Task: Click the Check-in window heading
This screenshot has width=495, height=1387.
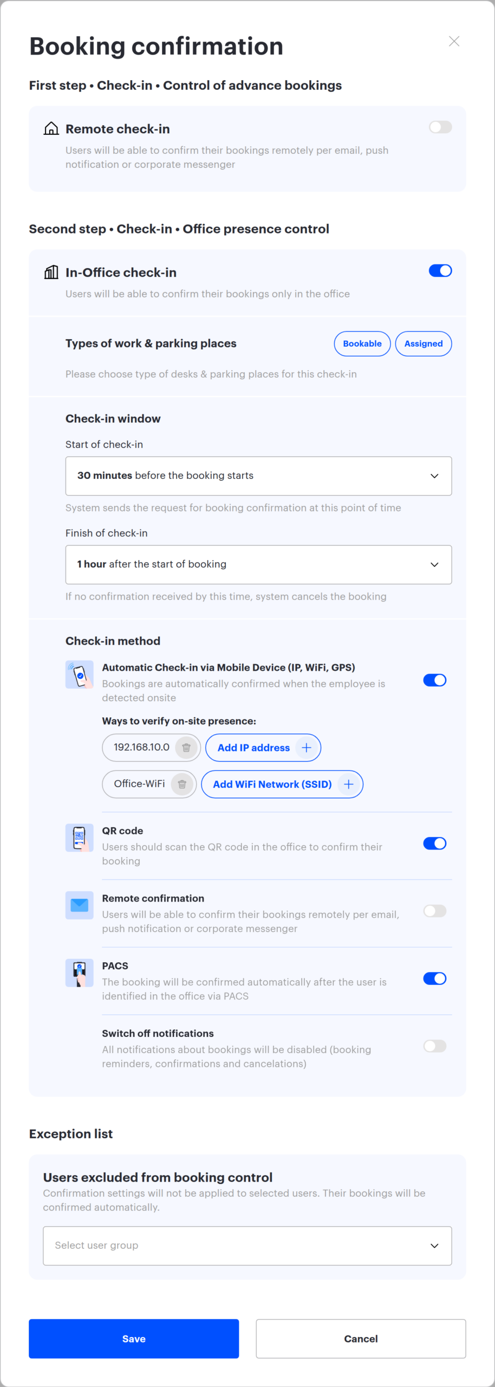Action: pos(113,419)
